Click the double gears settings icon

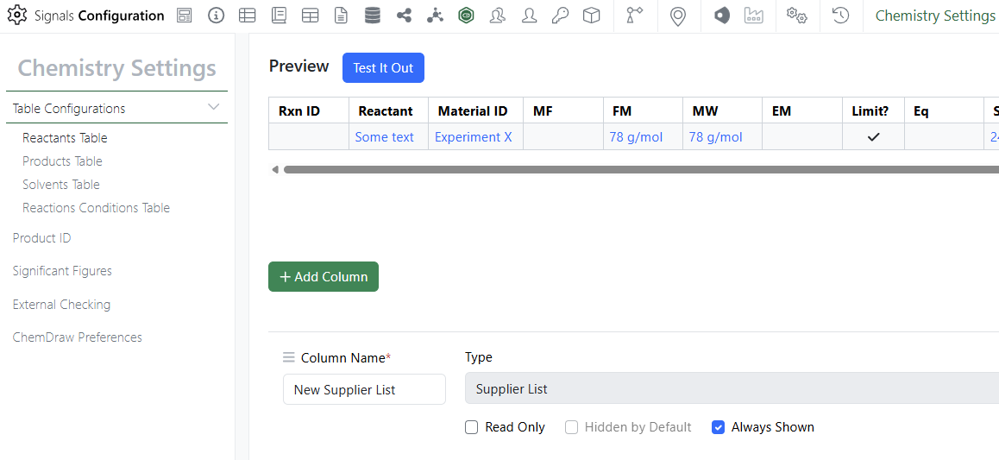tap(796, 16)
